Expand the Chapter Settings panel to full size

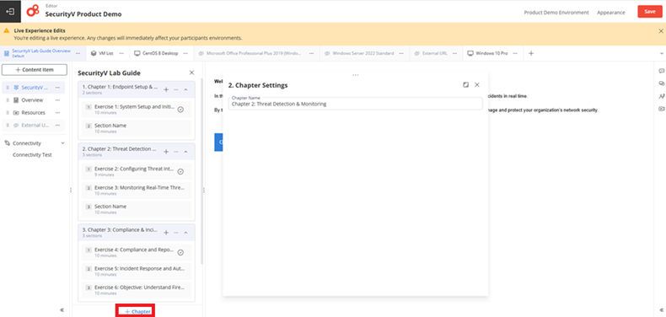pos(465,85)
